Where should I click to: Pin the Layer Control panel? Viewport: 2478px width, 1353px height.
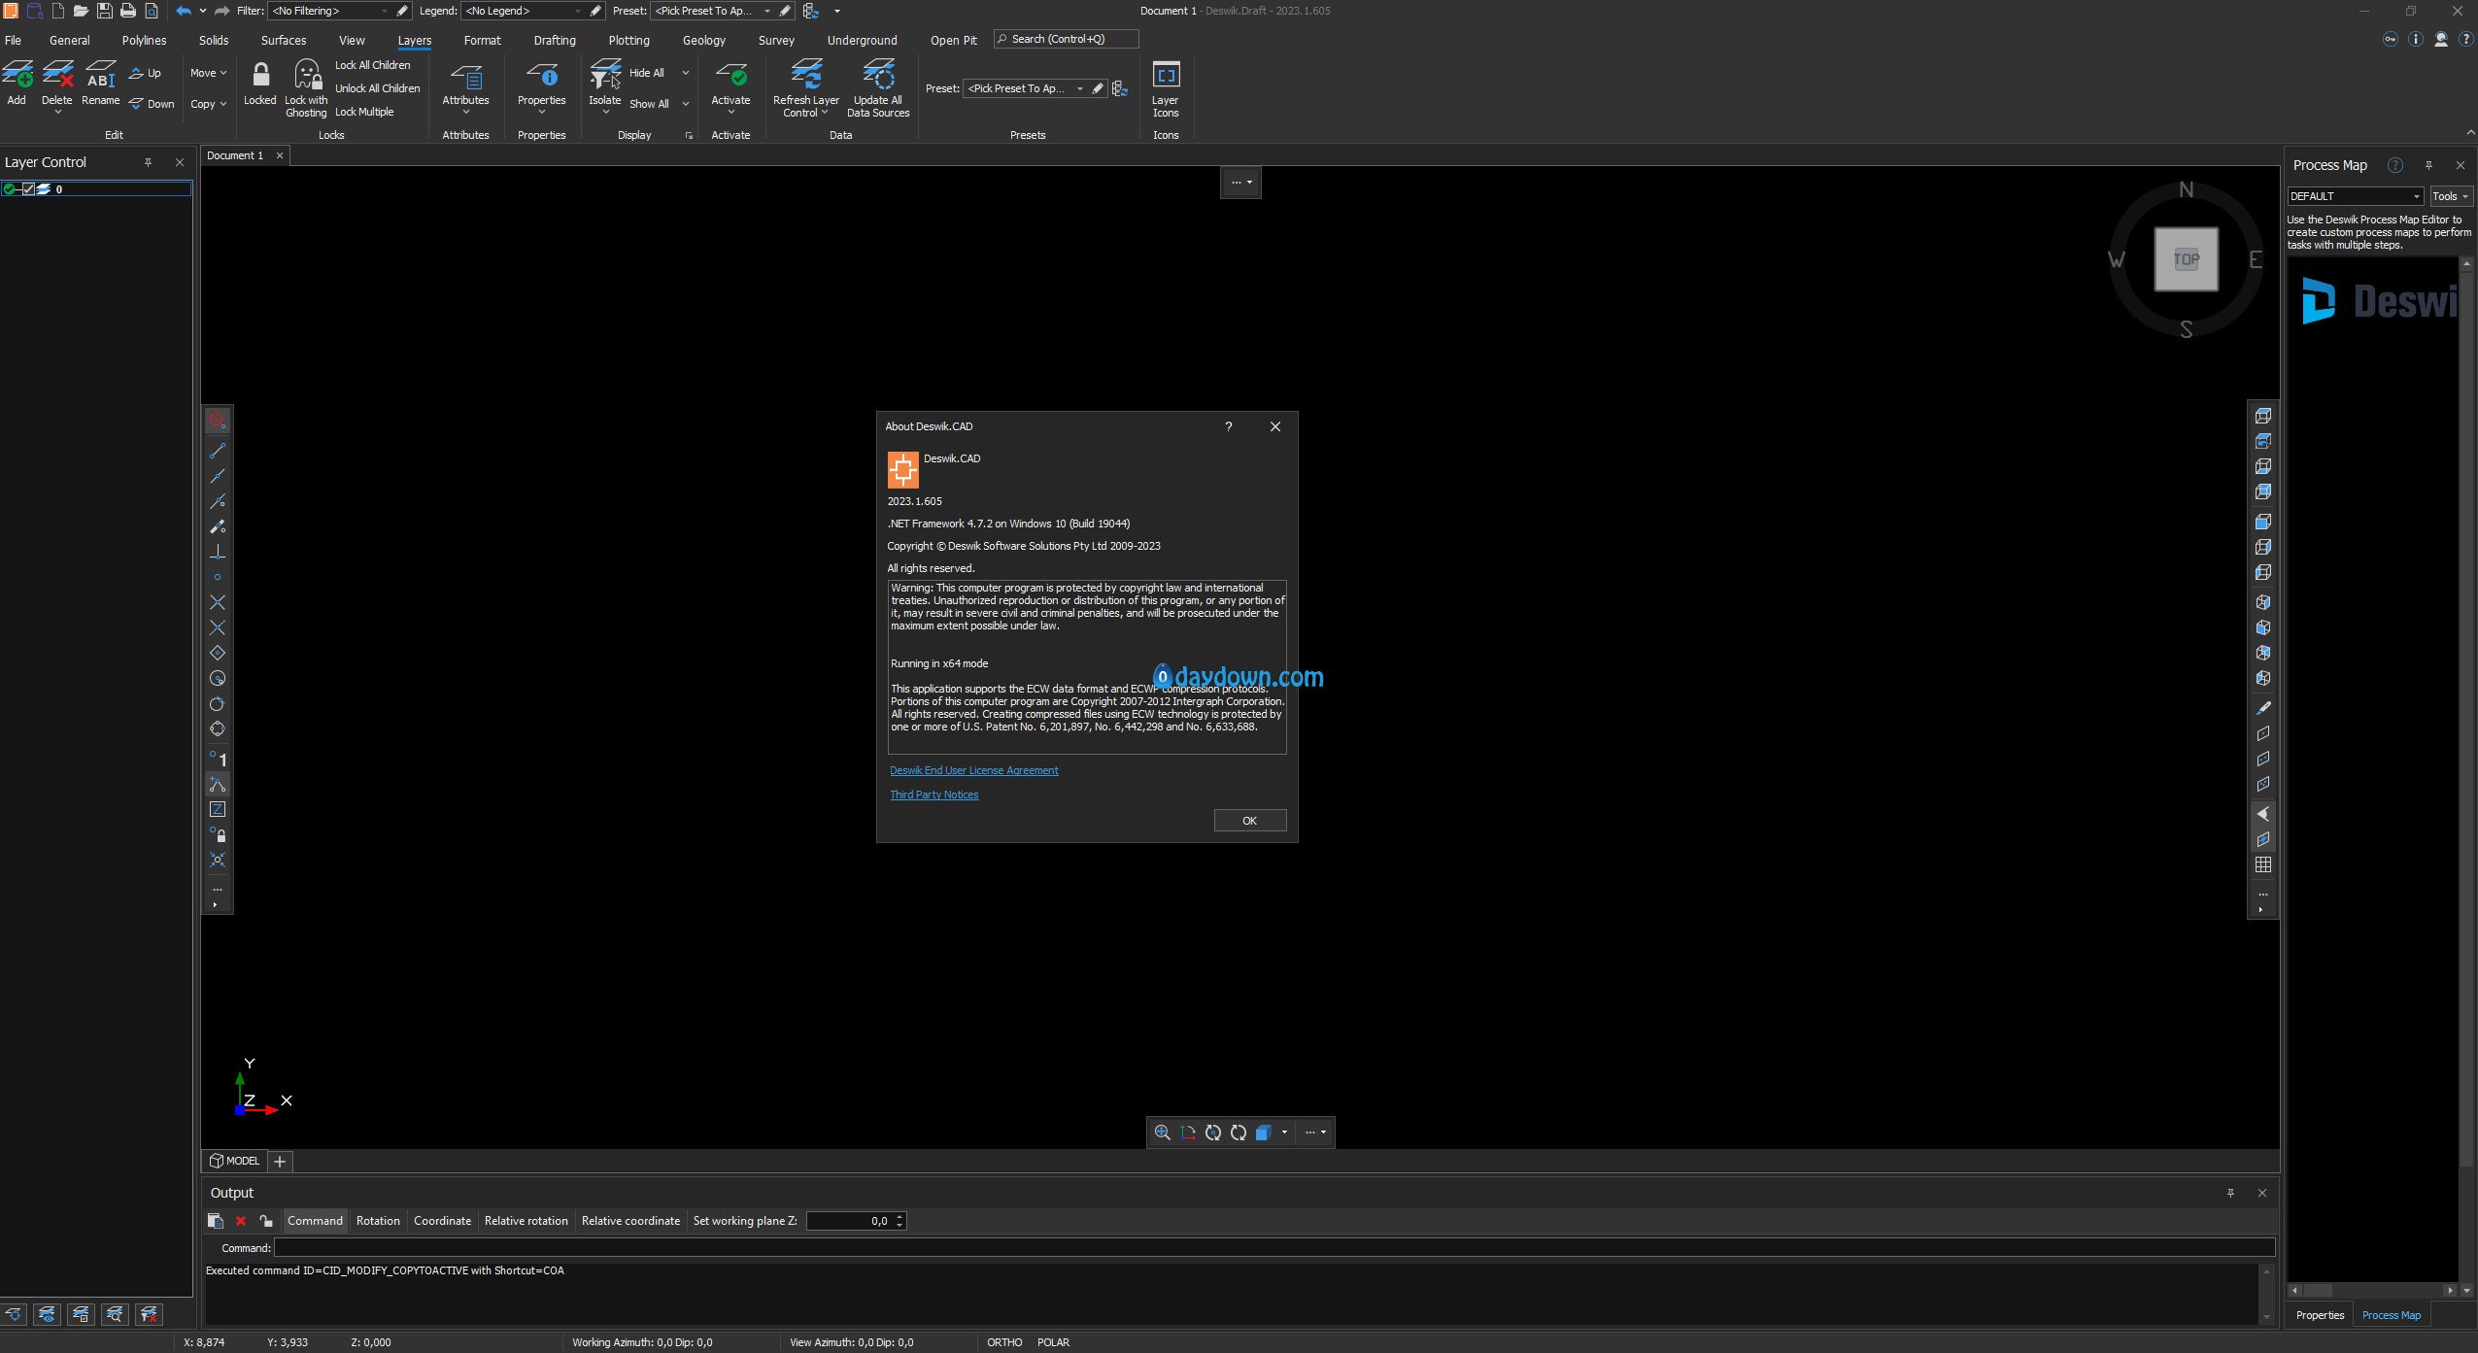coord(148,162)
